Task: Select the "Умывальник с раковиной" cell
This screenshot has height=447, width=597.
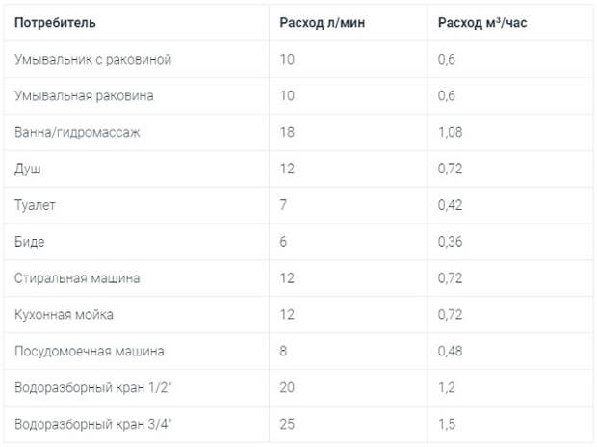Action: [93, 60]
